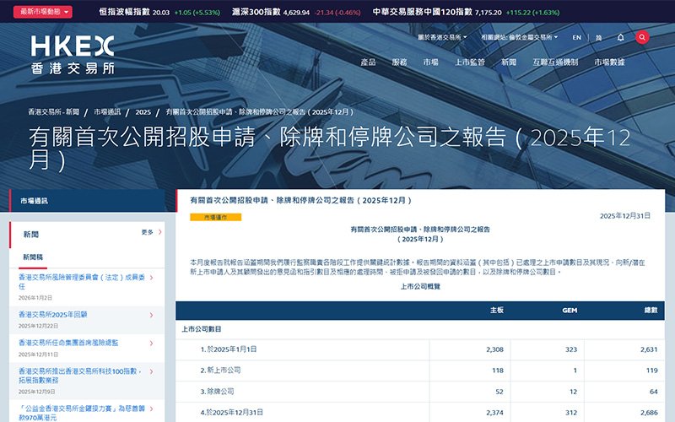Click the 上市公司概覽 heading
This screenshot has width=675, height=422.
(420, 286)
